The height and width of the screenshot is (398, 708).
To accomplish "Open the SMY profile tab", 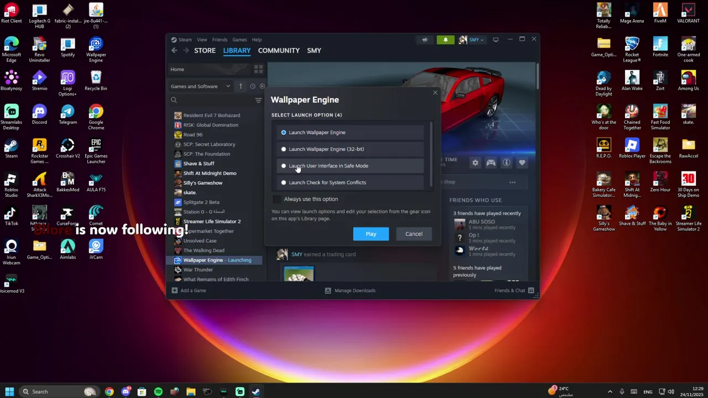I will pos(314,50).
